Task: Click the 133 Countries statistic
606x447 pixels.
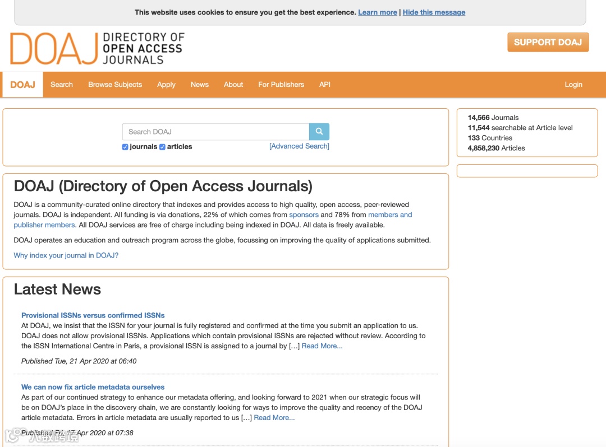Action: (x=490, y=138)
